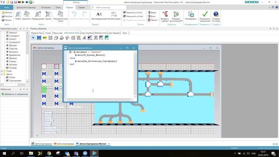Click the green Start simulation play icon

(23, 2)
